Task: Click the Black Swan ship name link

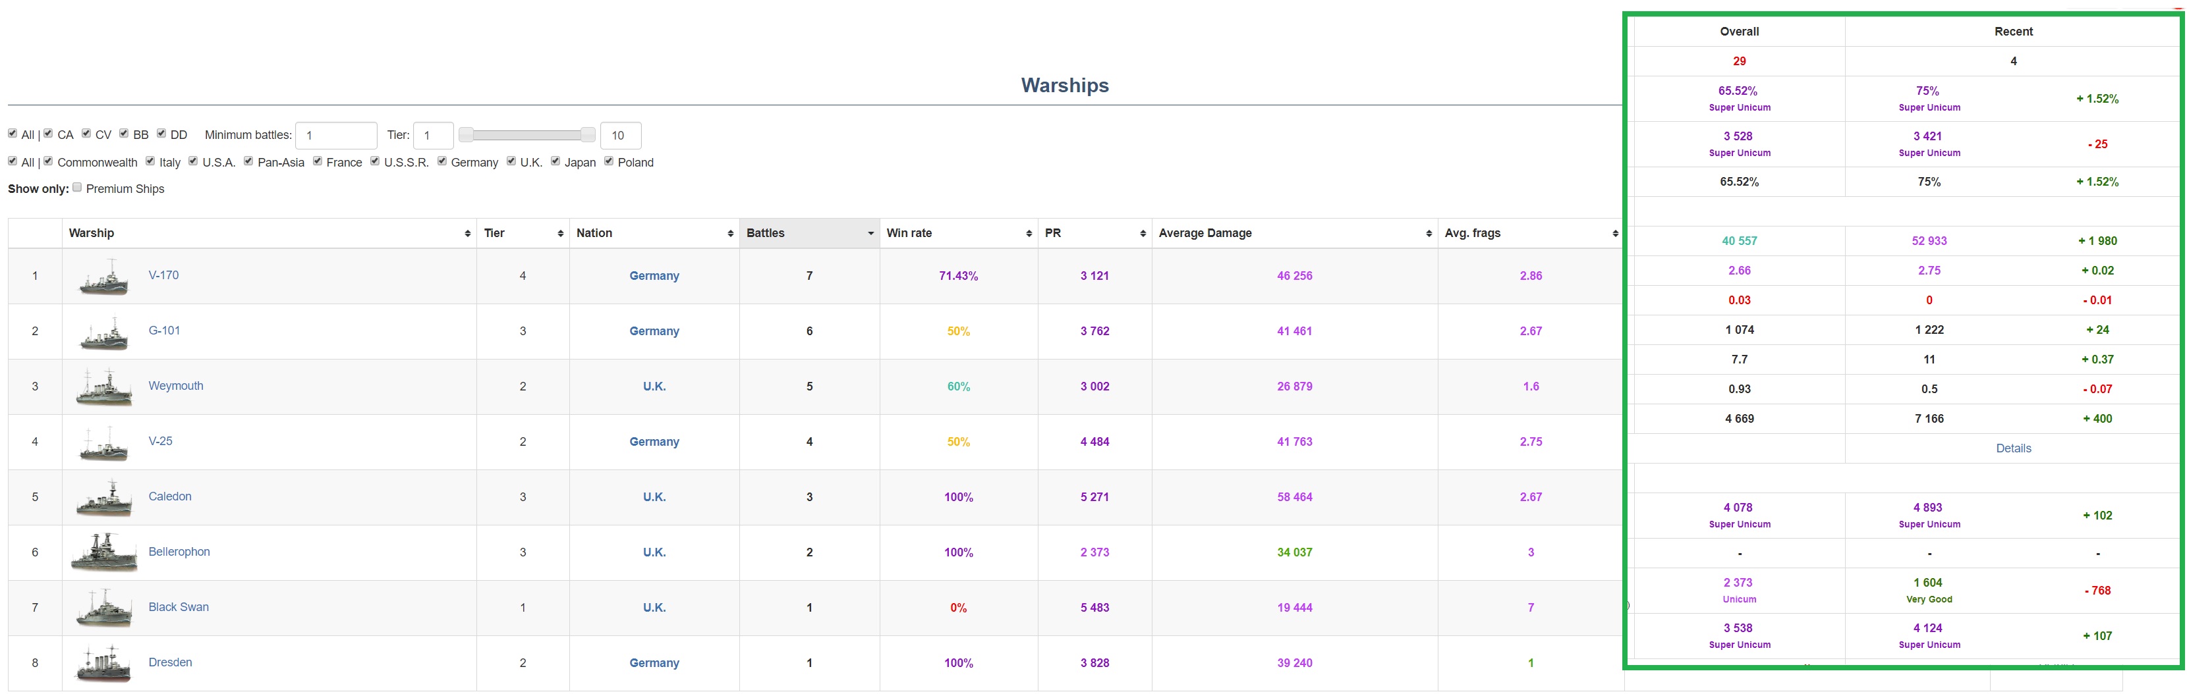Action: [179, 606]
